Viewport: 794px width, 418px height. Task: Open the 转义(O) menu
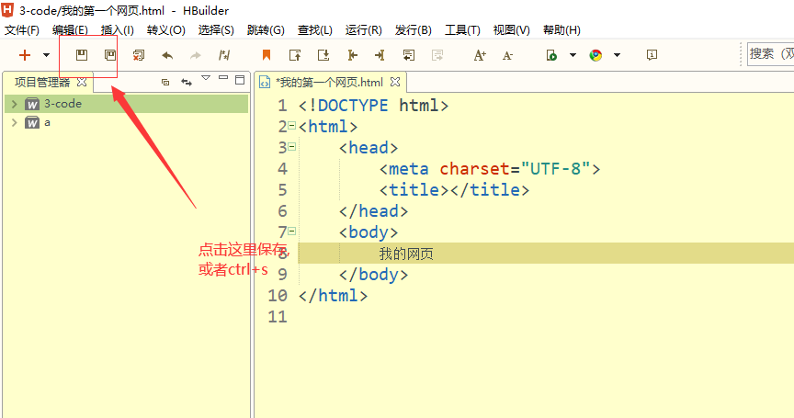coord(166,30)
